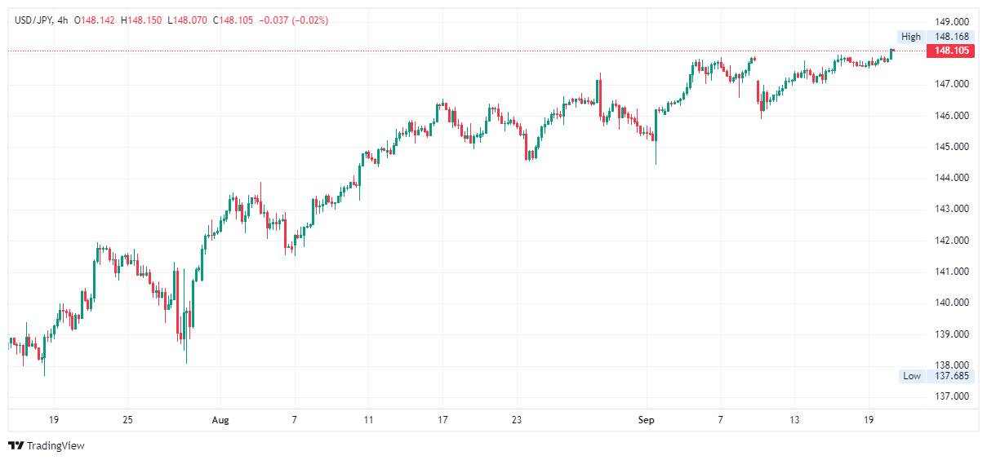Click the TradingView logo icon
The height and width of the screenshot is (460, 987).
[16, 445]
